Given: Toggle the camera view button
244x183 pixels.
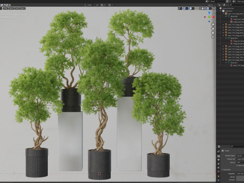Looking at the screenshot, I should click(x=213, y=33).
